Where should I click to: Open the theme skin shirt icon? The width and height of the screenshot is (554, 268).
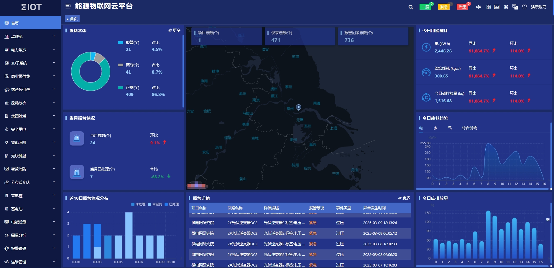click(524, 7)
